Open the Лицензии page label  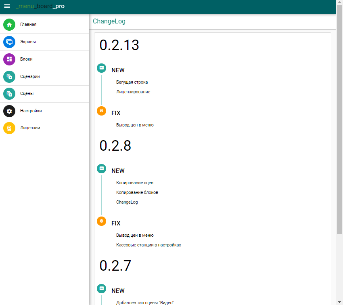point(30,128)
